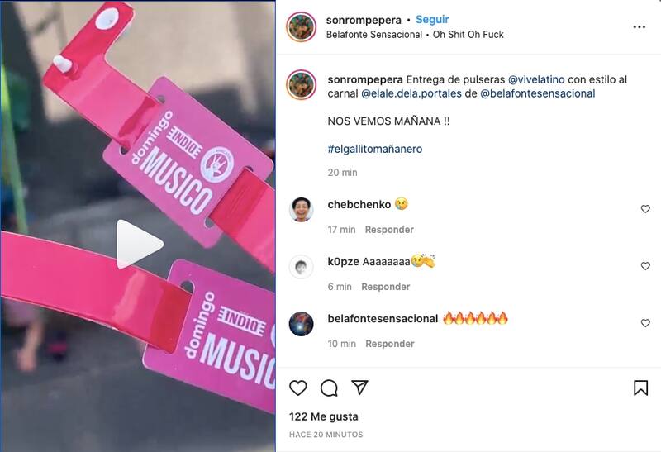Reply to belafontesensacional's comment
Screen dimensions: 661x452
[389, 344]
